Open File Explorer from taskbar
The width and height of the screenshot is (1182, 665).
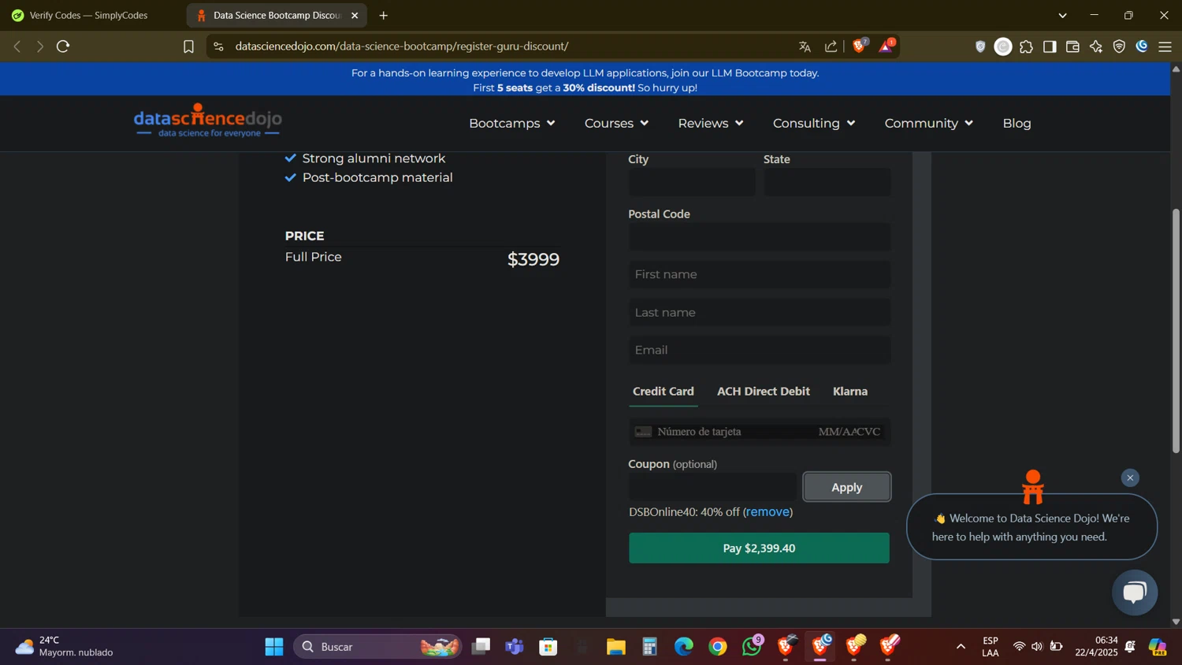pos(615,647)
